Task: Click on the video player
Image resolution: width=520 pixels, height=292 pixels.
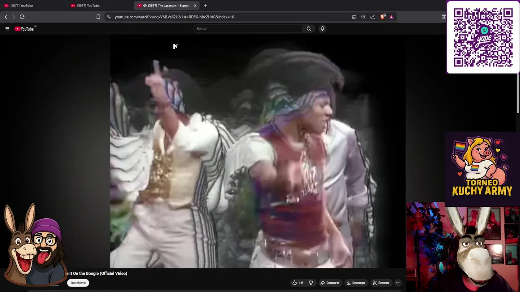Action: pyautogui.click(x=258, y=152)
